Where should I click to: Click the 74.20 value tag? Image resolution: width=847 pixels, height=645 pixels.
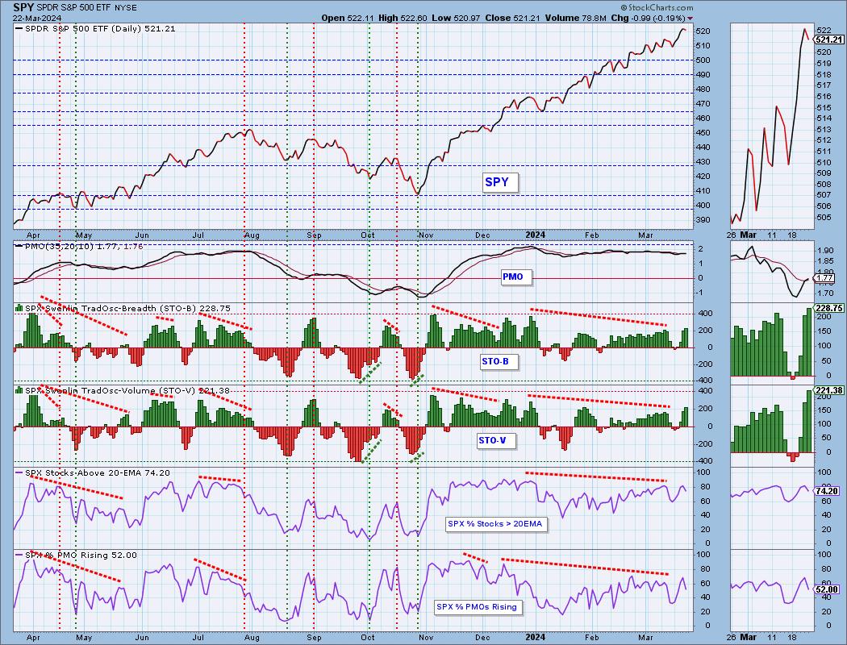(827, 491)
